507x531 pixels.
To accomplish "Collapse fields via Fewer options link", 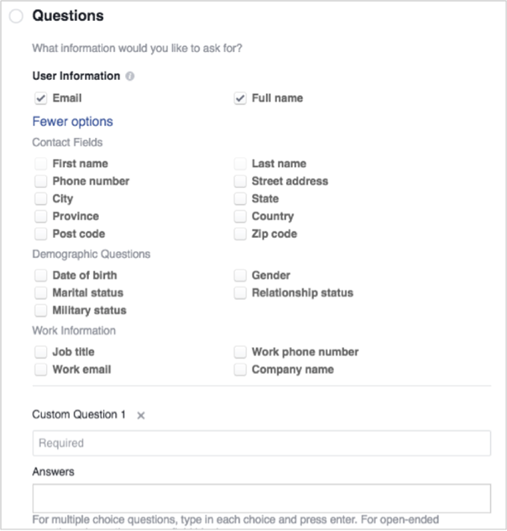I will pos(72,121).
